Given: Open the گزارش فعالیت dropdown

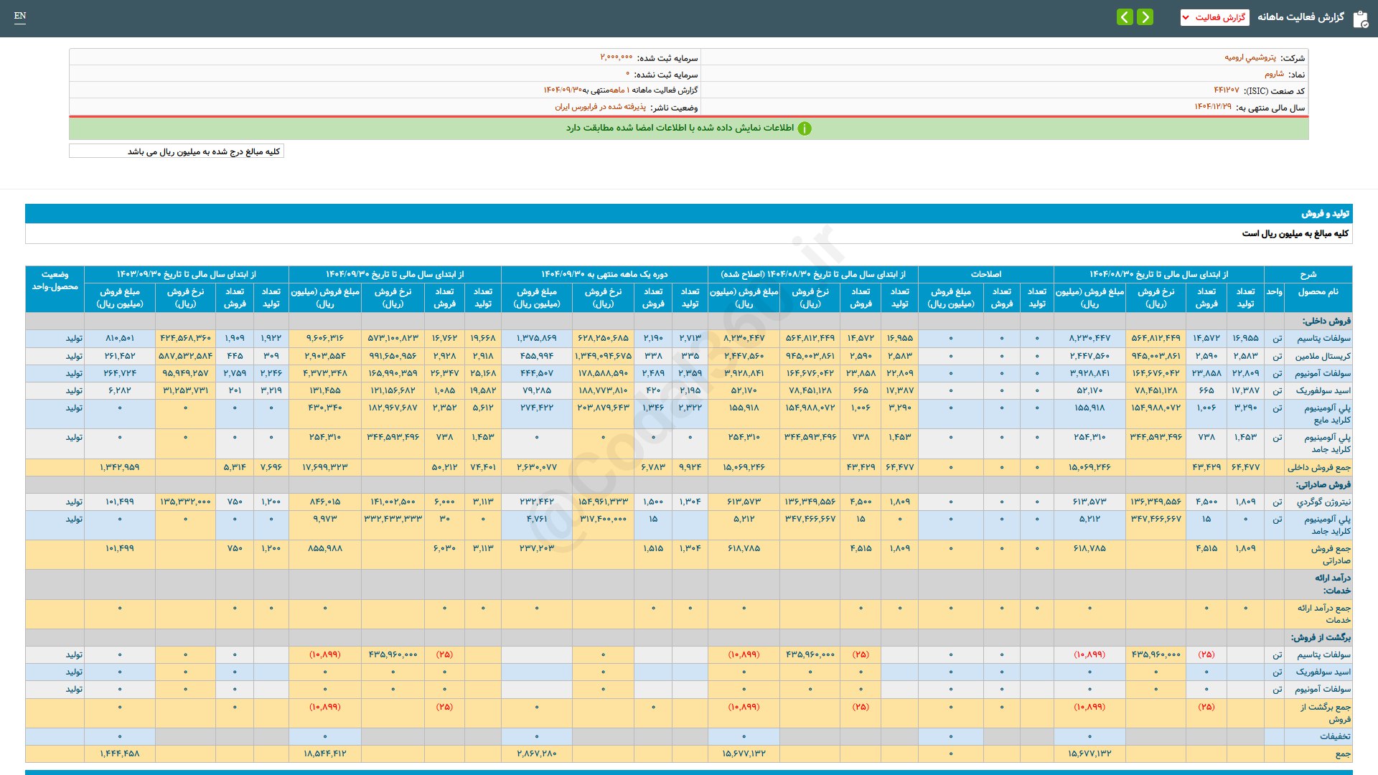Looking at the screenshot, I should [1214, 17].
